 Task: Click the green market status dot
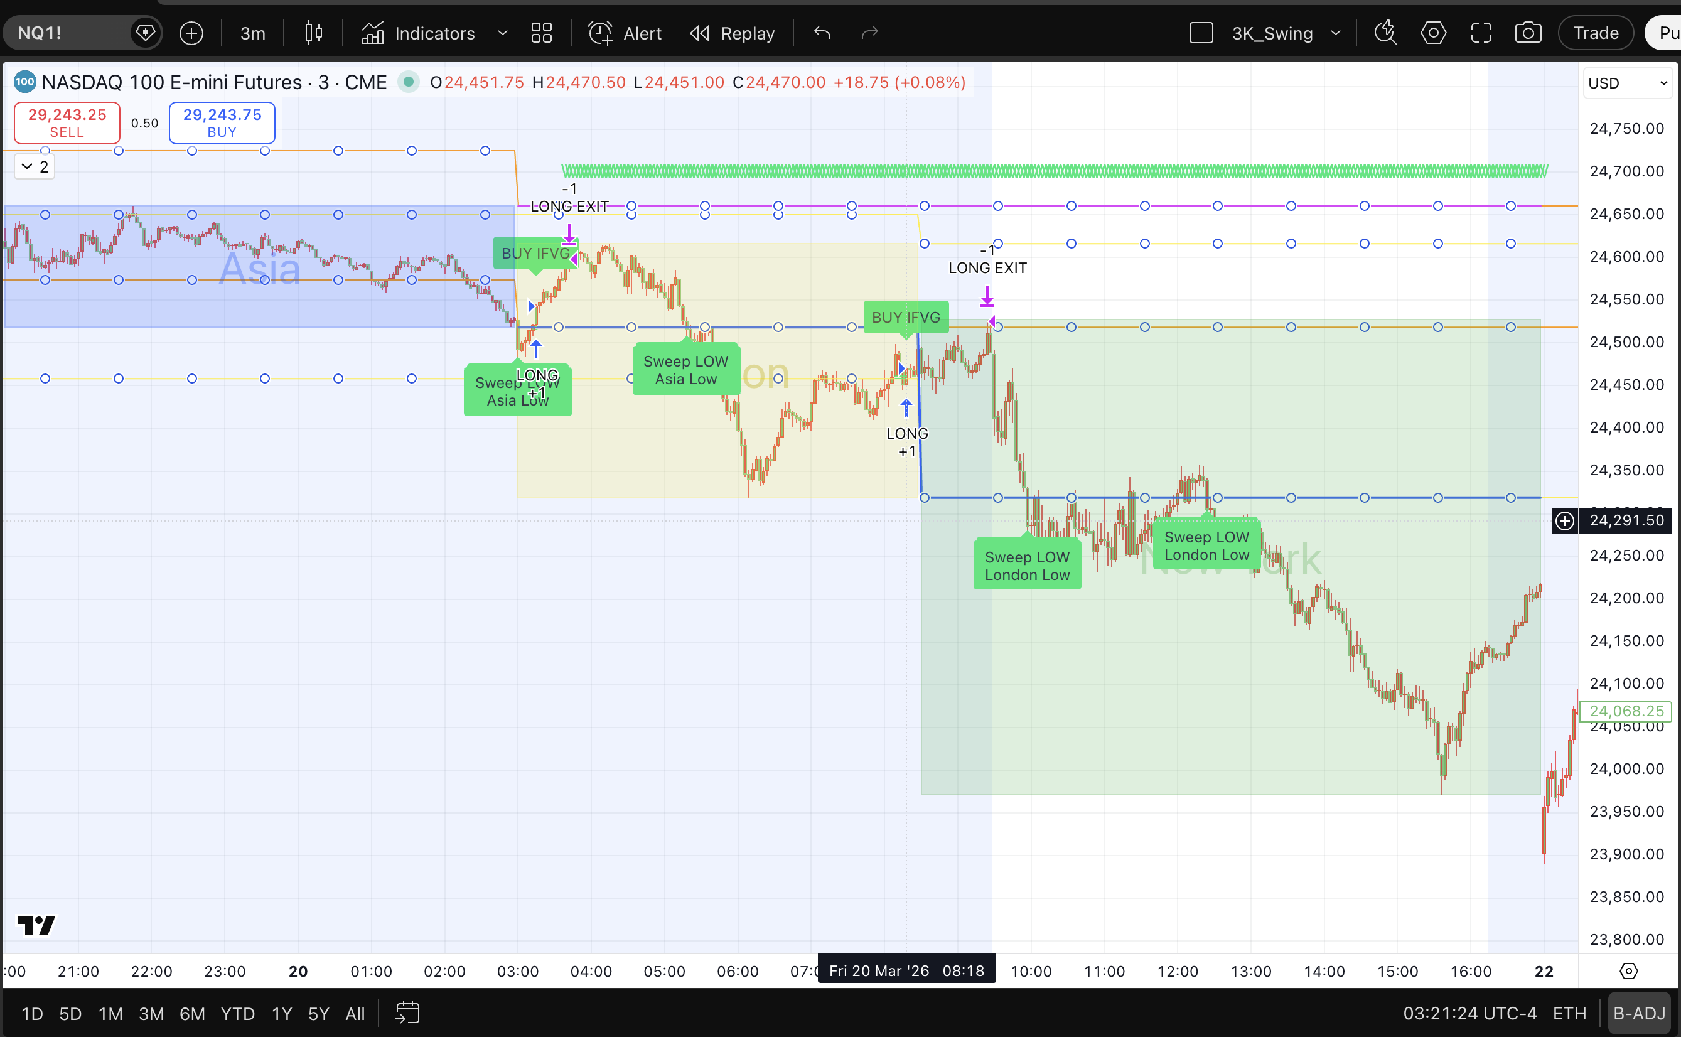pos(409,82)
